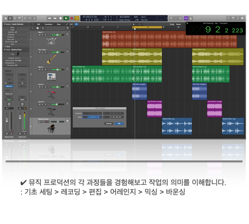Viewport: 249px width, 224px height.
Task: Click the green Read automation button on Skyline Piano strip
Action: [x=9, y=100]
